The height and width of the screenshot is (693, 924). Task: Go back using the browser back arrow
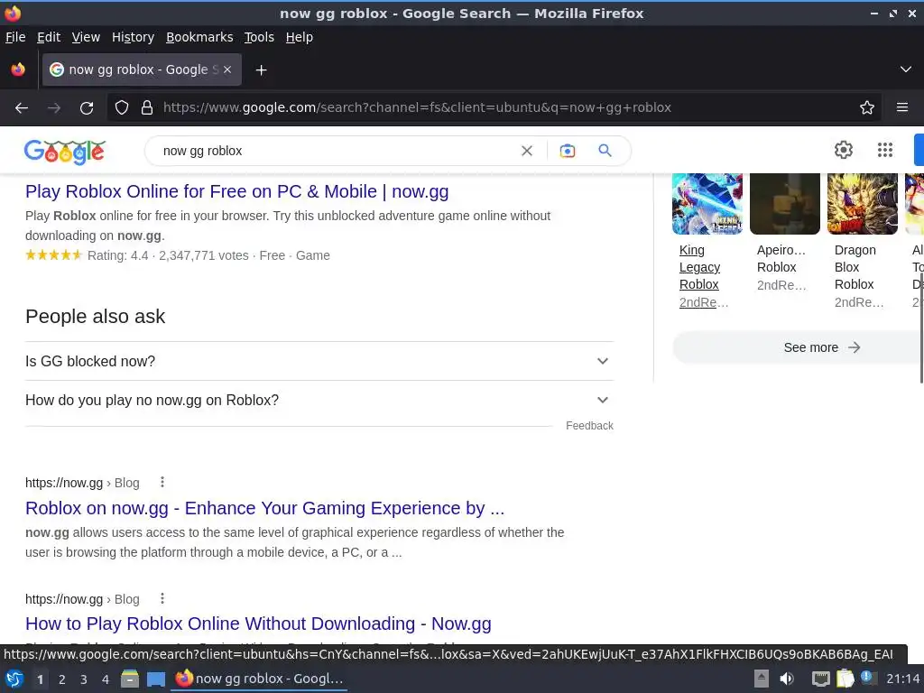tap(22, 108)
